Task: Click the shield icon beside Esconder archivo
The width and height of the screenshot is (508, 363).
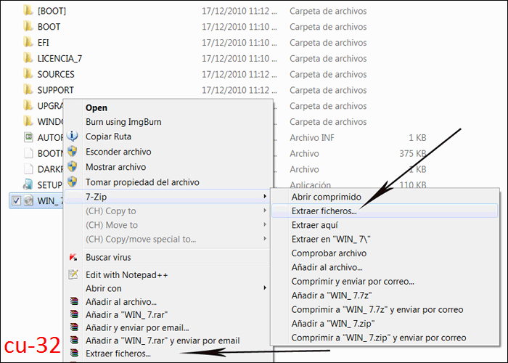Action: [x=73, y=151]
